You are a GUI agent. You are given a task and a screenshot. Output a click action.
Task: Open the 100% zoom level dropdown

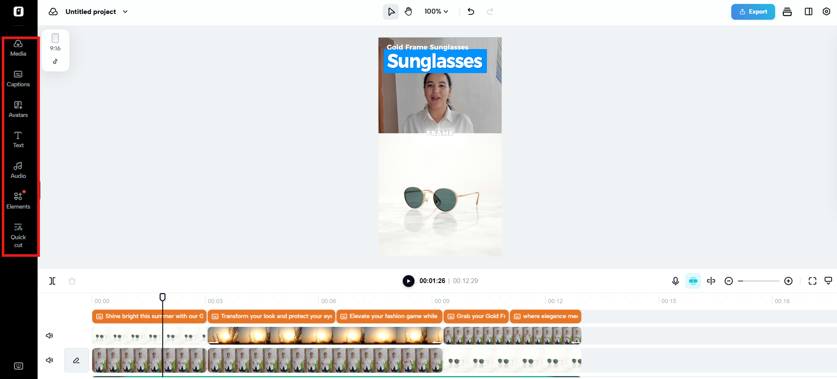[436, 11]
